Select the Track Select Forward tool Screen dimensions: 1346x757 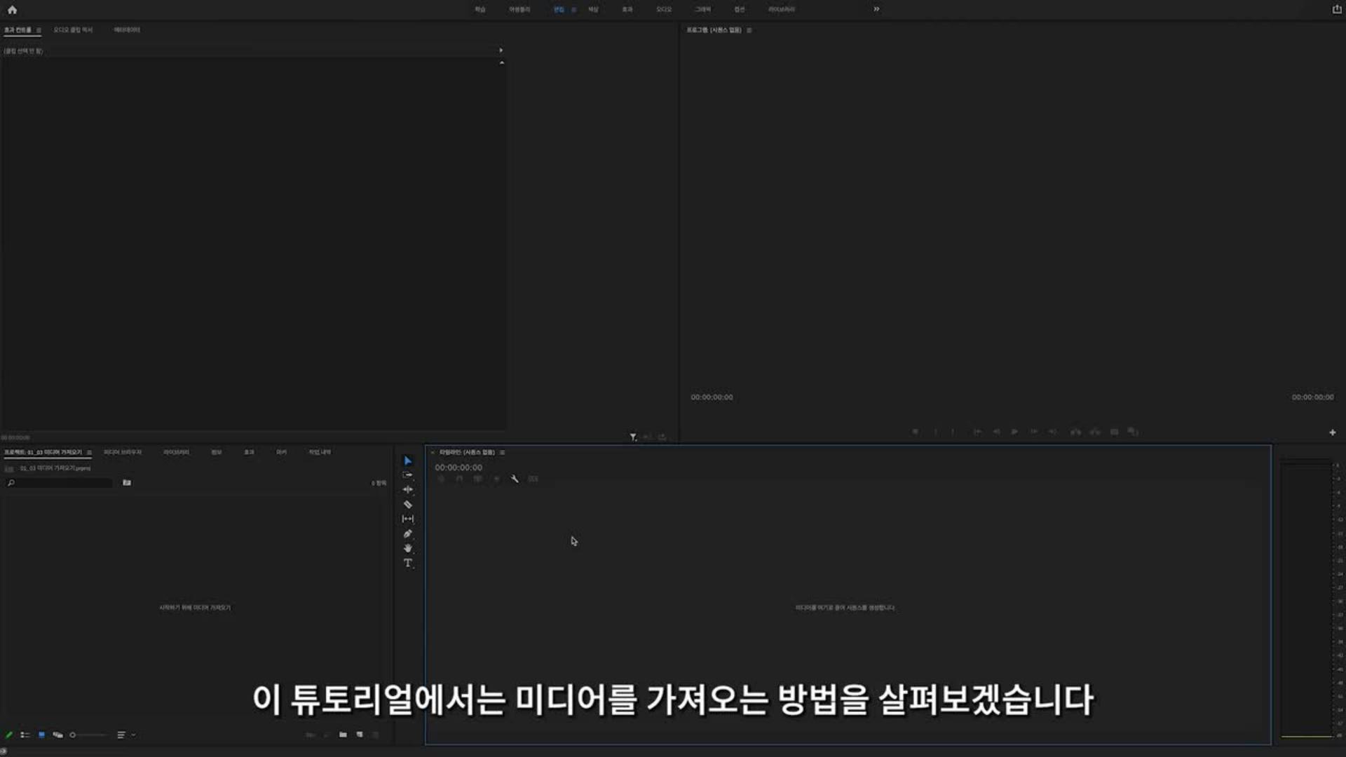pyautogui.click(x=407, y=475)
